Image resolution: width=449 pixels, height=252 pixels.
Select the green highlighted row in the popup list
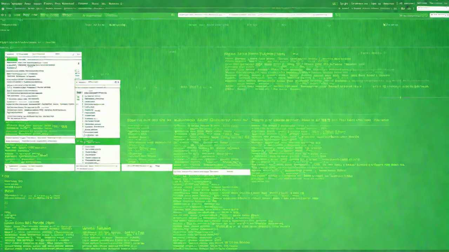98,142
